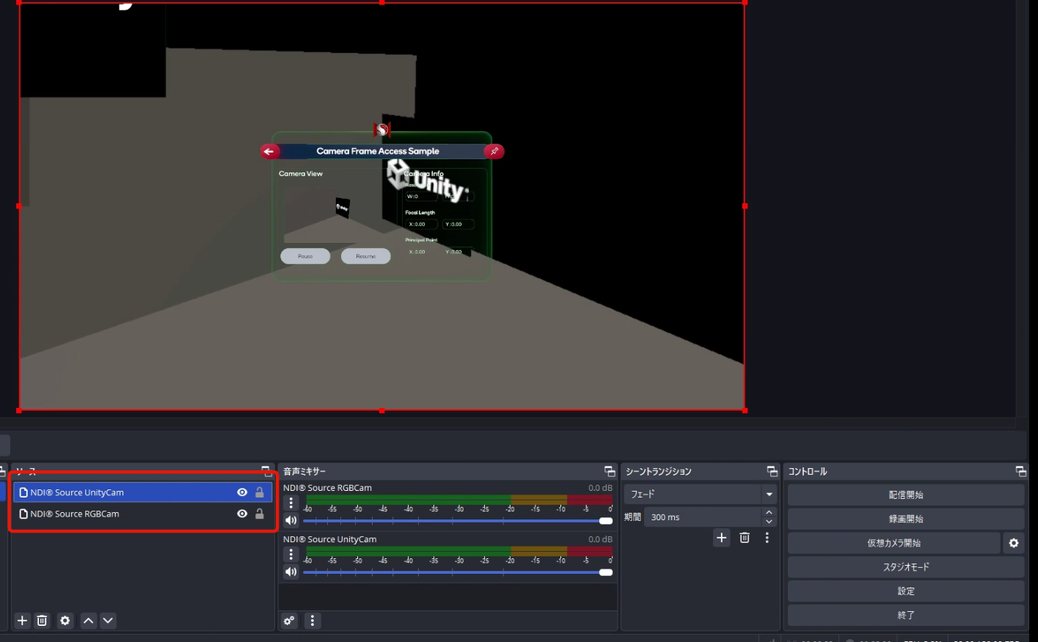
Task: Click 録画開始 to start recording
Action: (x=905, y=519)
